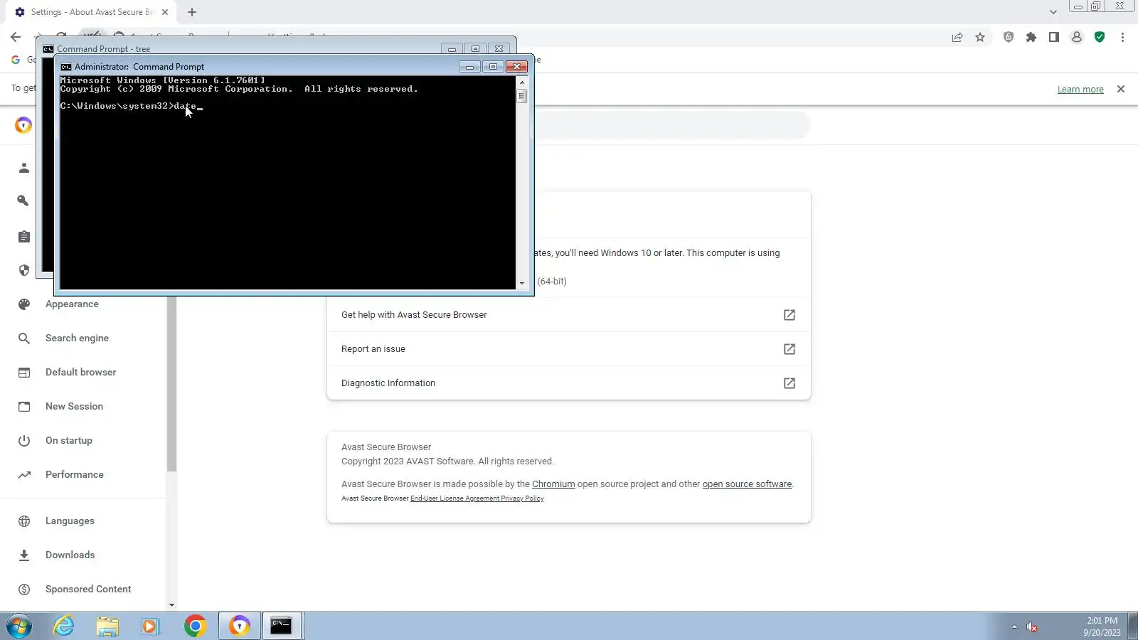Open the End-User License Agreement link
This screenshot has width=1138, height=640.
point(454,498)
